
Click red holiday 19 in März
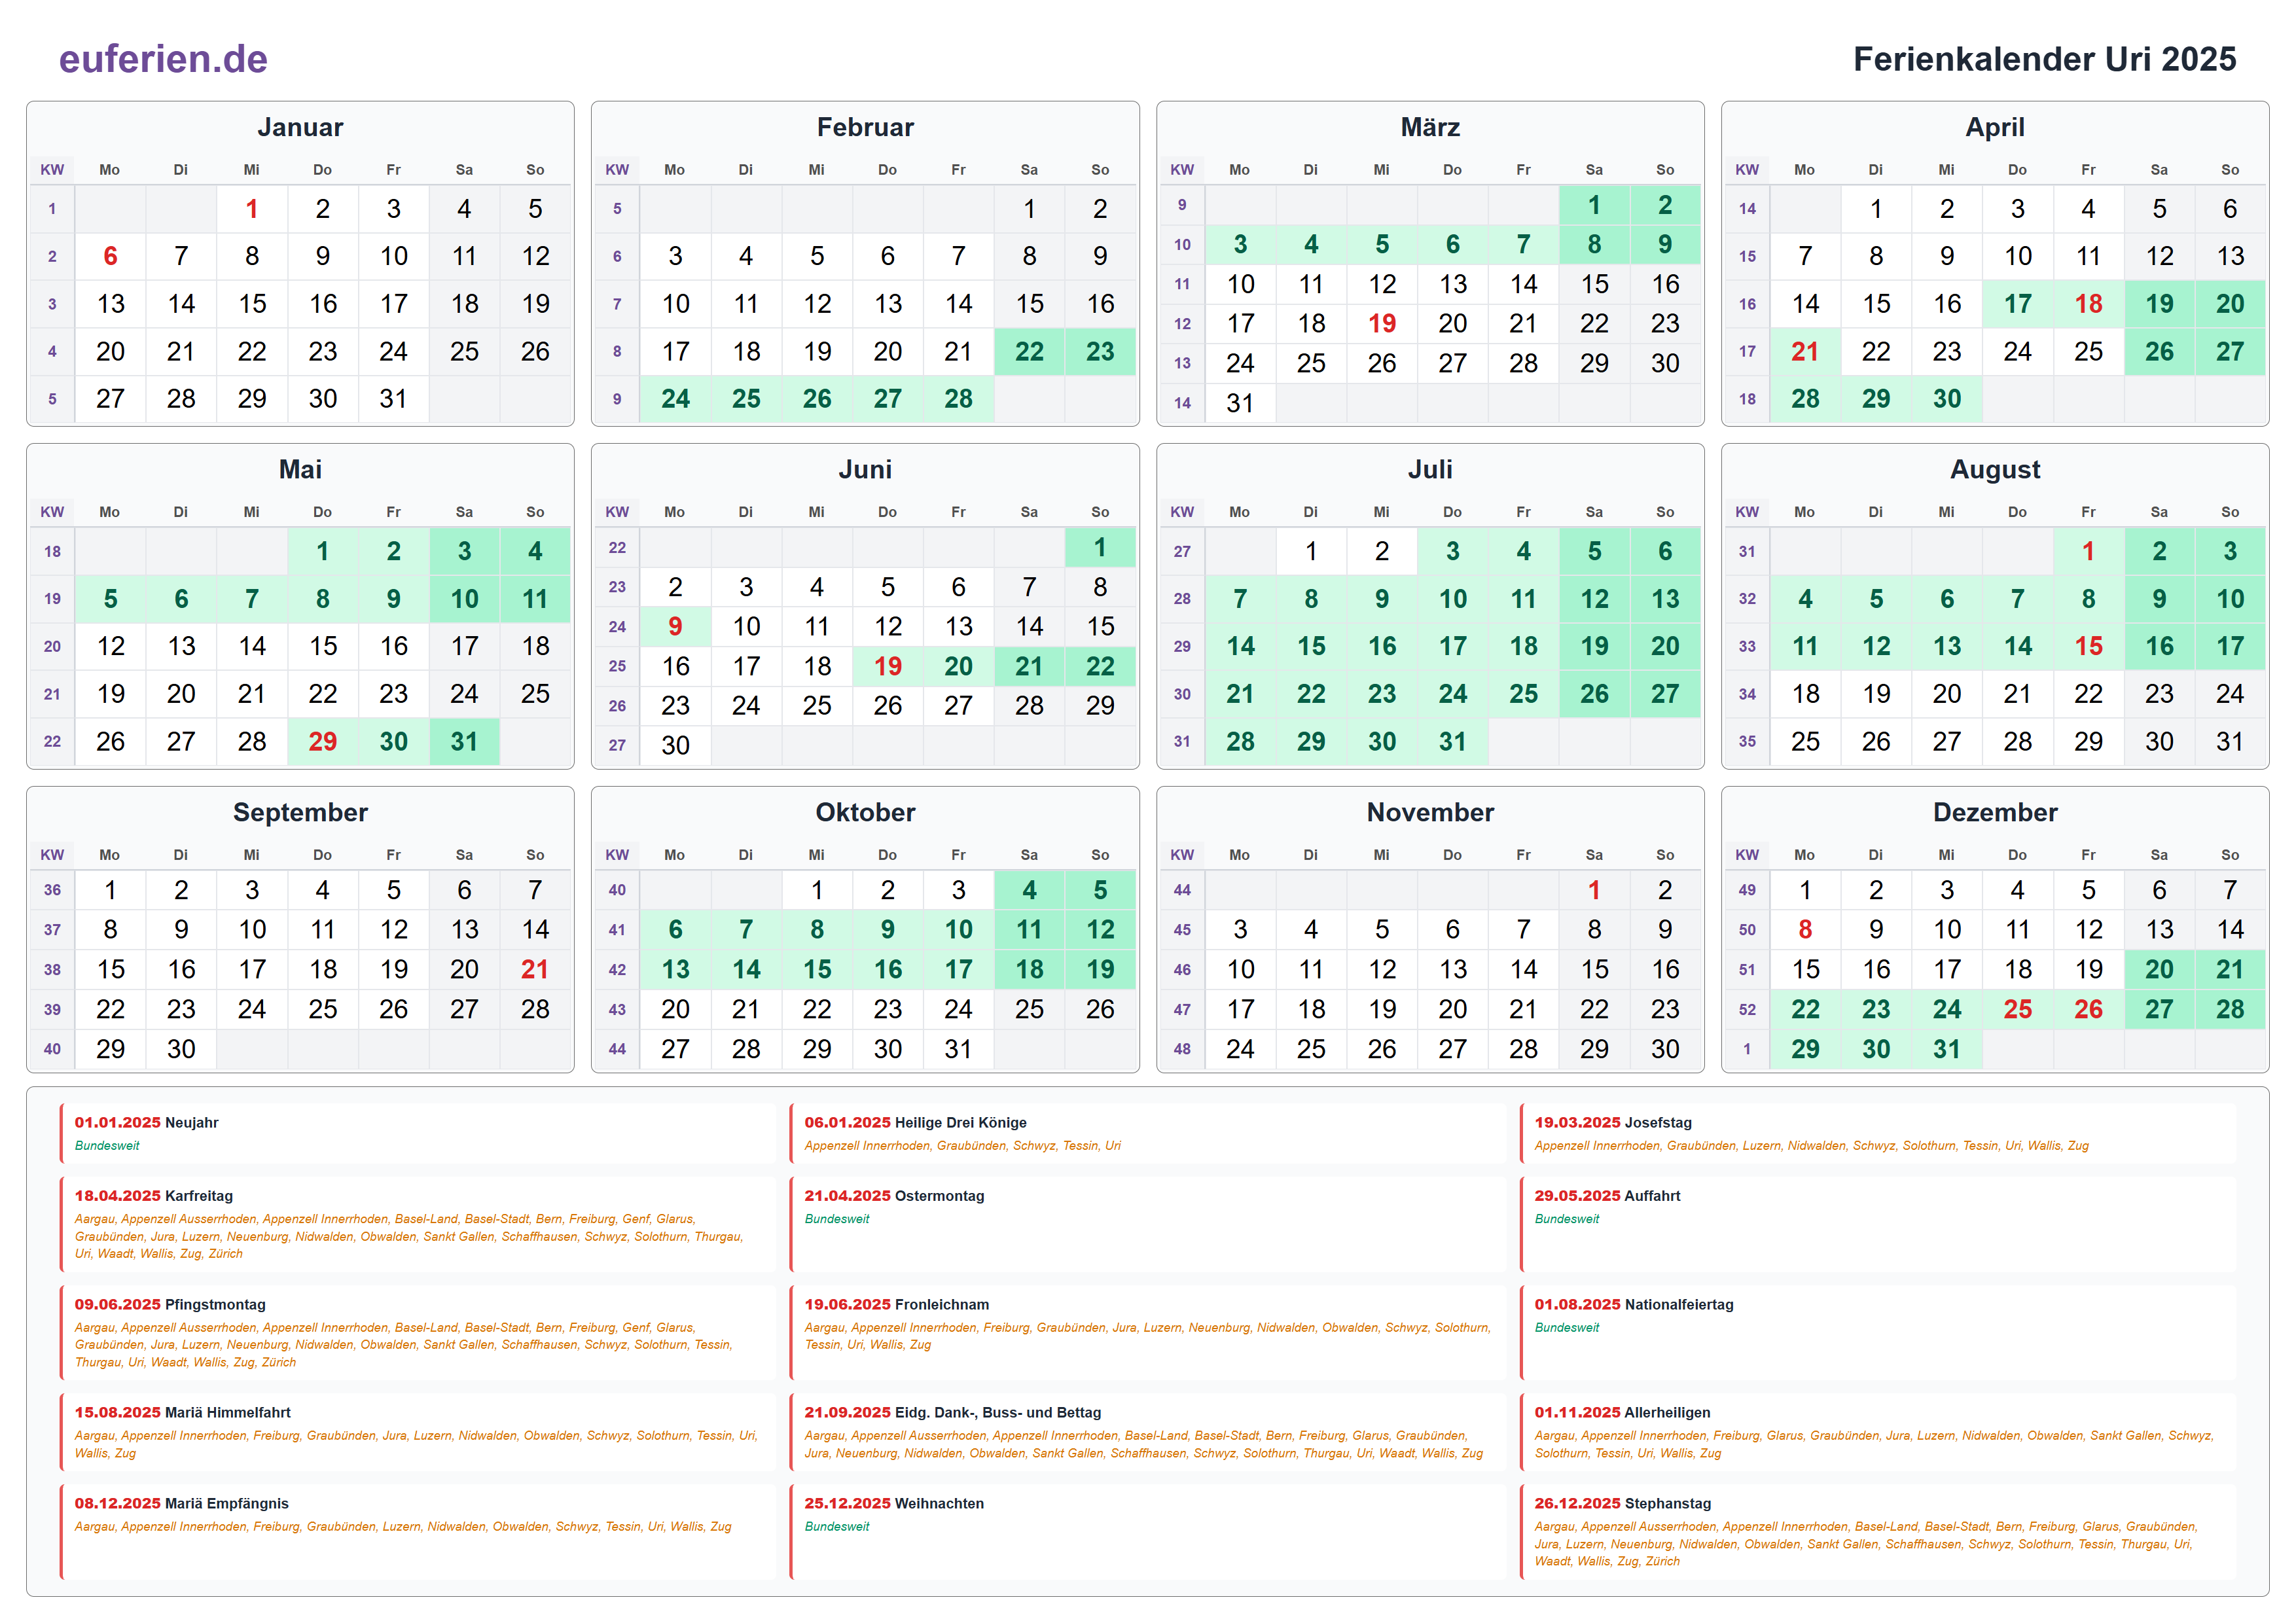click(x=1382, y=323)
